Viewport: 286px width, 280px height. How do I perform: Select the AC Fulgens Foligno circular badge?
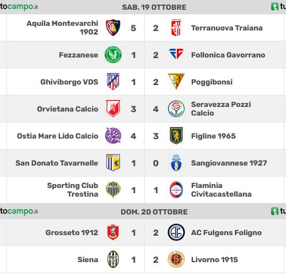click(x=176, y=232)
